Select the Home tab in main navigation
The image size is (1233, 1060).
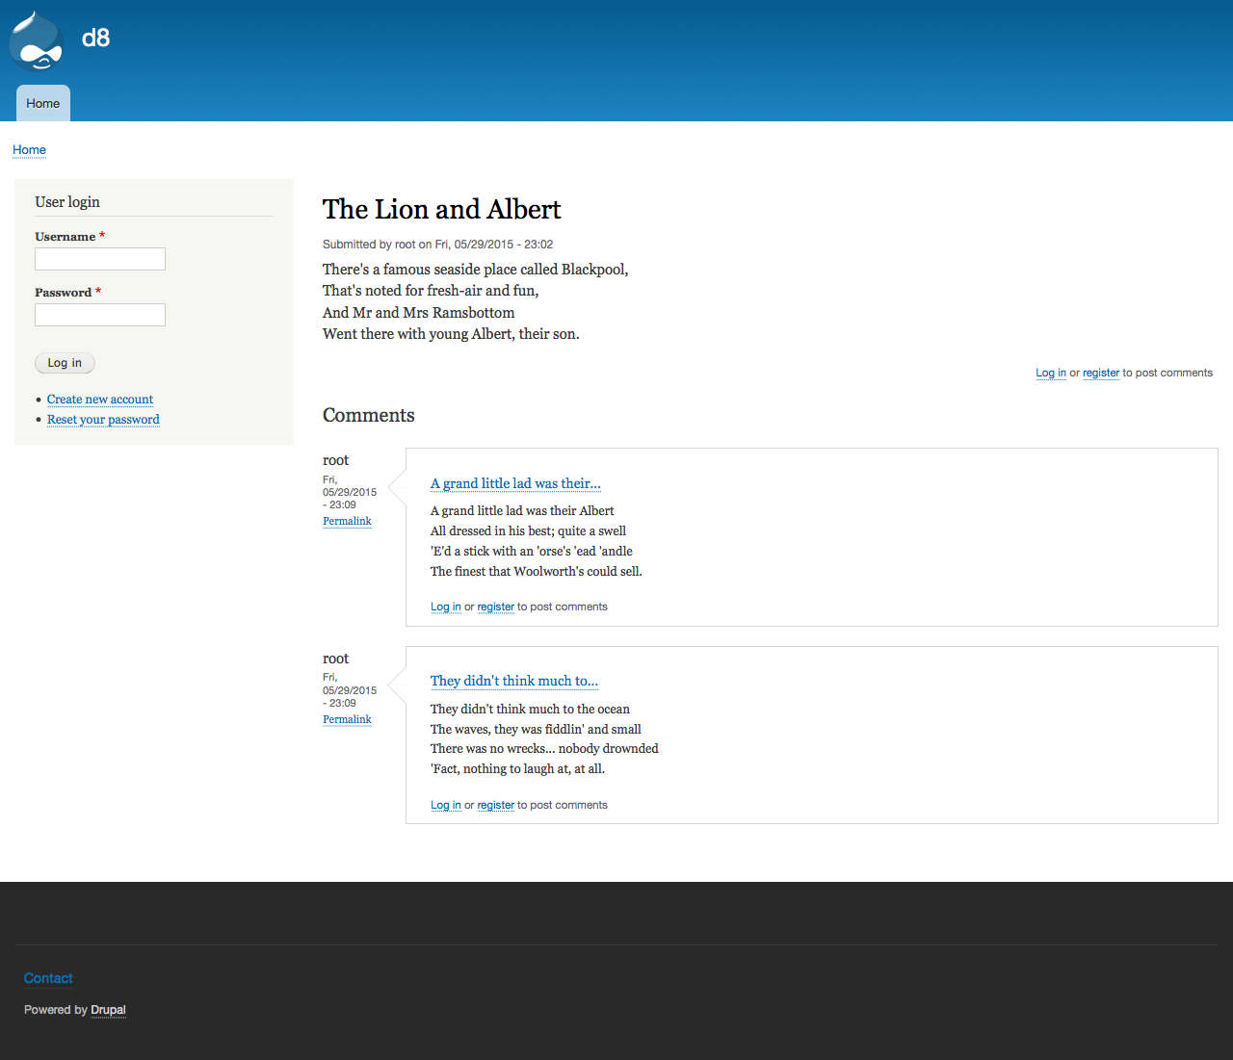[43, 103]
